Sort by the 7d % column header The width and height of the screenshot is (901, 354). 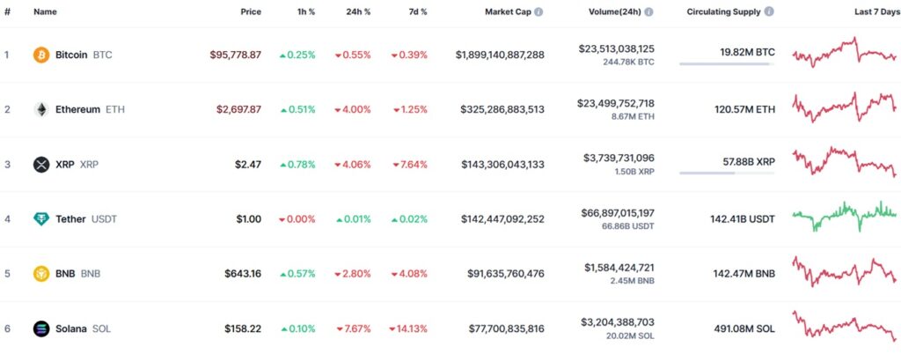click(x=417, y=12)
